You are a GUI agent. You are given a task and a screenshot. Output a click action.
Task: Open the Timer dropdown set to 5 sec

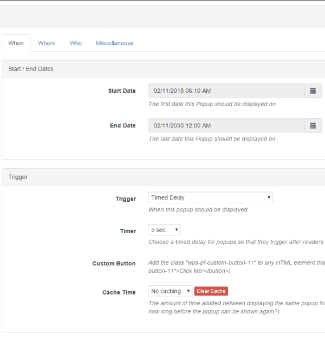tap(165, 230)
